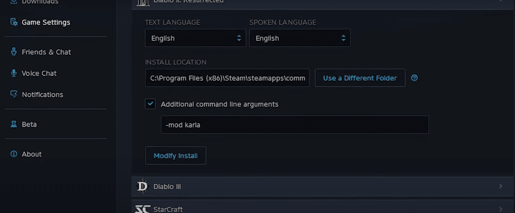Screen dimensions: 515x213
Task: Open the Spoken Language dropdown
Action: pos(300,38)
